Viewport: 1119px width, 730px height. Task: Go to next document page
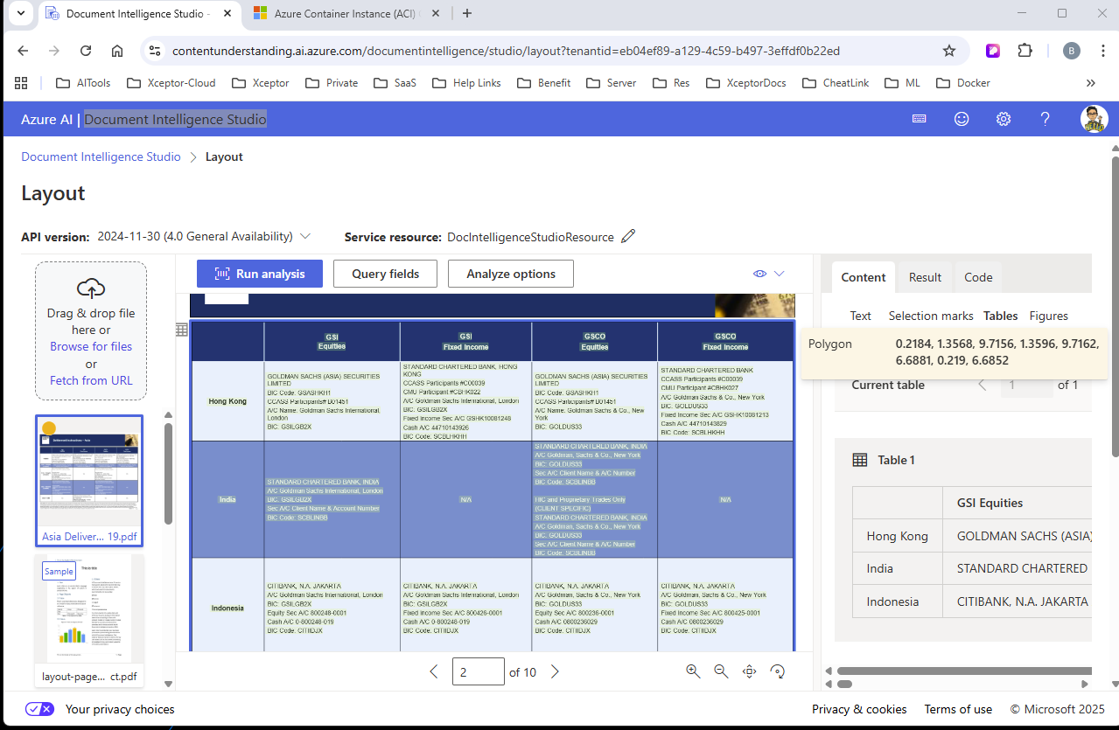click(x=554, y=671)
